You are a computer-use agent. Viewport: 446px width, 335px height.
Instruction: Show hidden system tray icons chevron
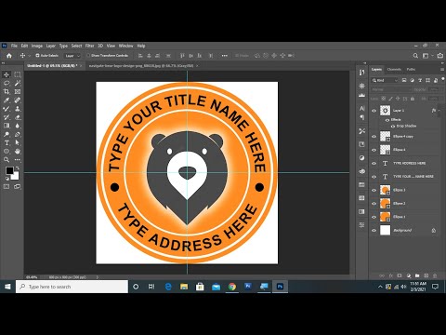380,287
